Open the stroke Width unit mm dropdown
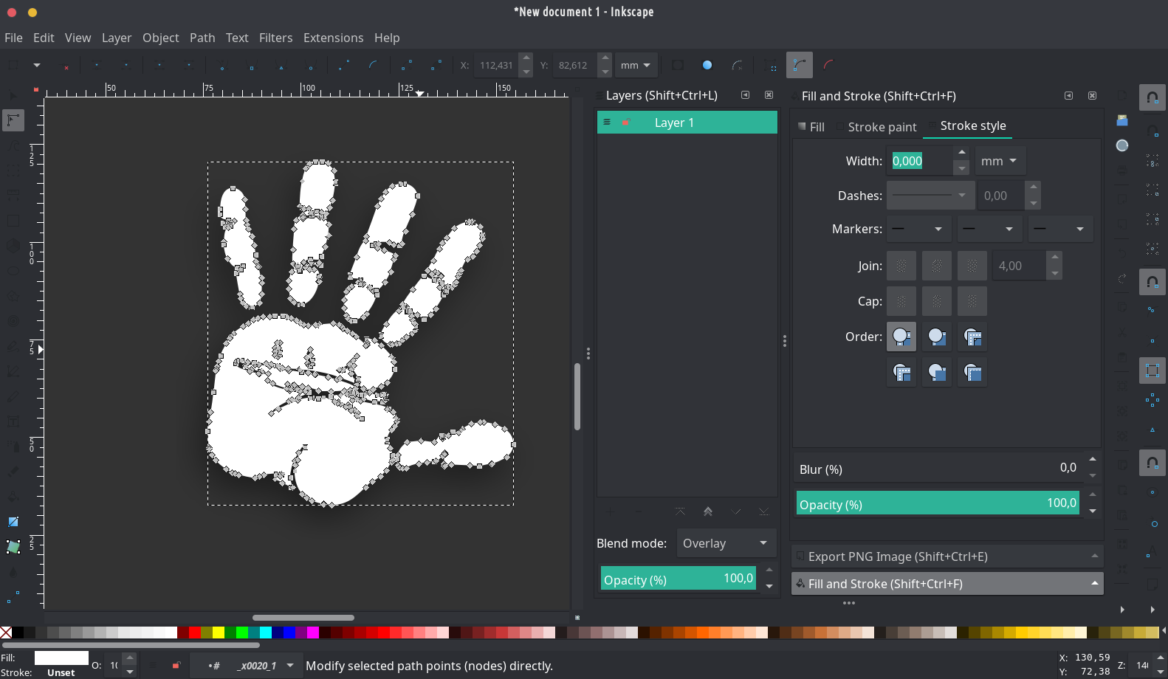 coord(999,161)
